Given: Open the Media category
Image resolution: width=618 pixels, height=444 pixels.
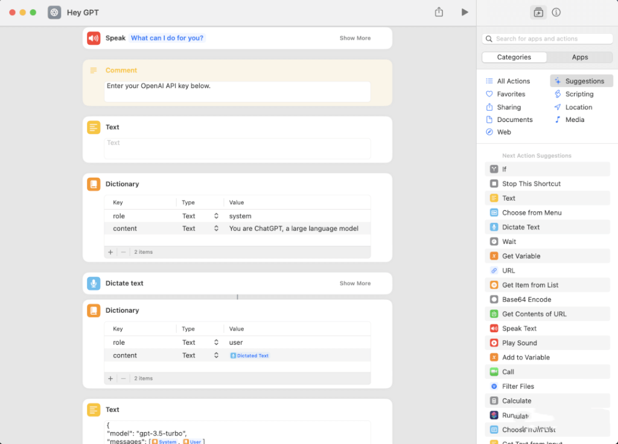Looking at the screenshot, I should (x=570, y=120).
